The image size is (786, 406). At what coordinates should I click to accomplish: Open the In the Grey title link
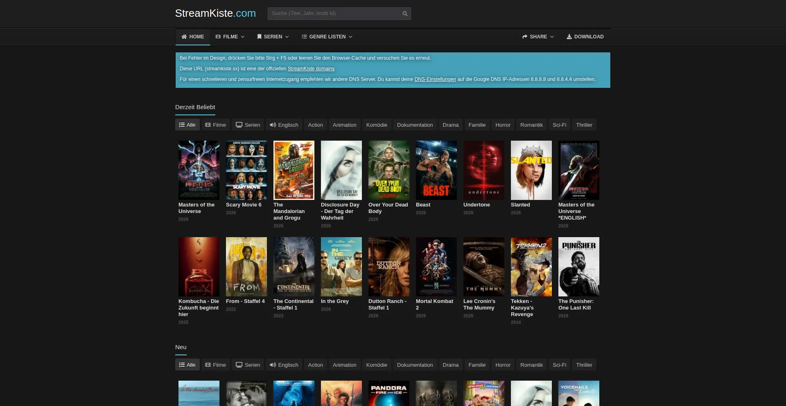(335, 301)
